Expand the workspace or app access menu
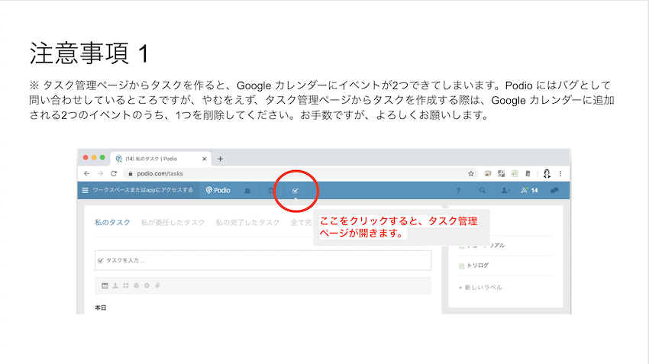 (x=137, y=191)
